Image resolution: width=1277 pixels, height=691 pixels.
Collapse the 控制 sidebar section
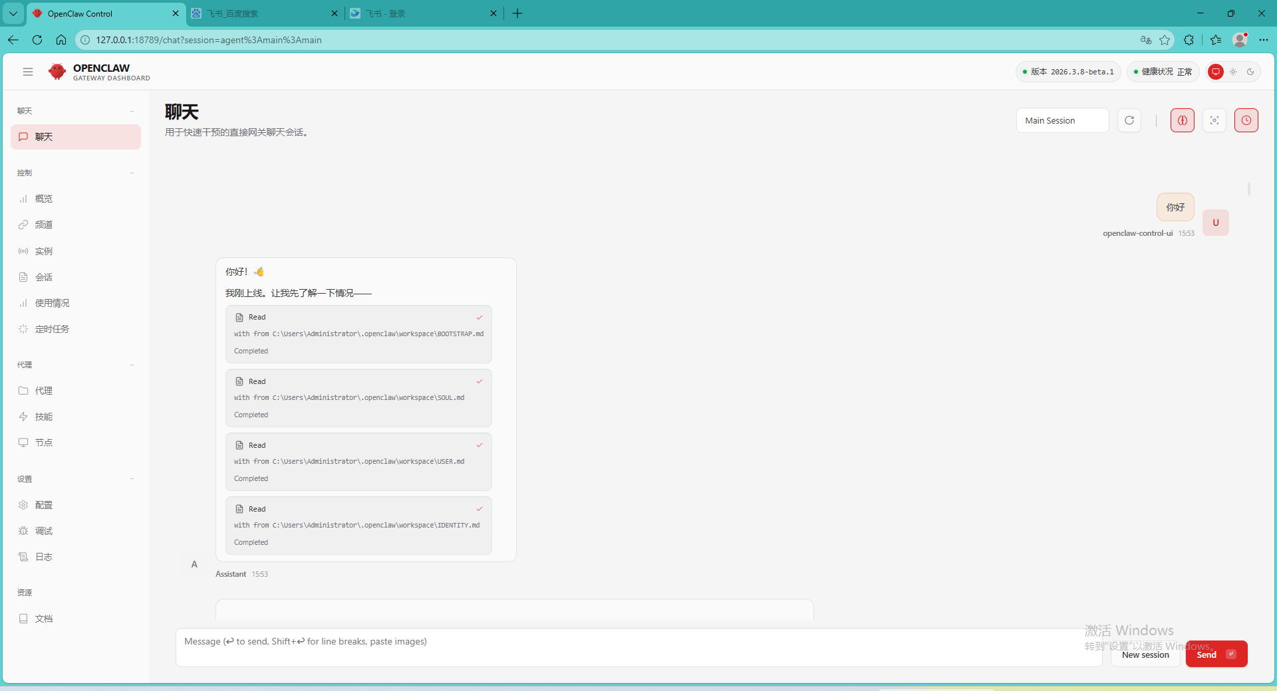(76, 173)
